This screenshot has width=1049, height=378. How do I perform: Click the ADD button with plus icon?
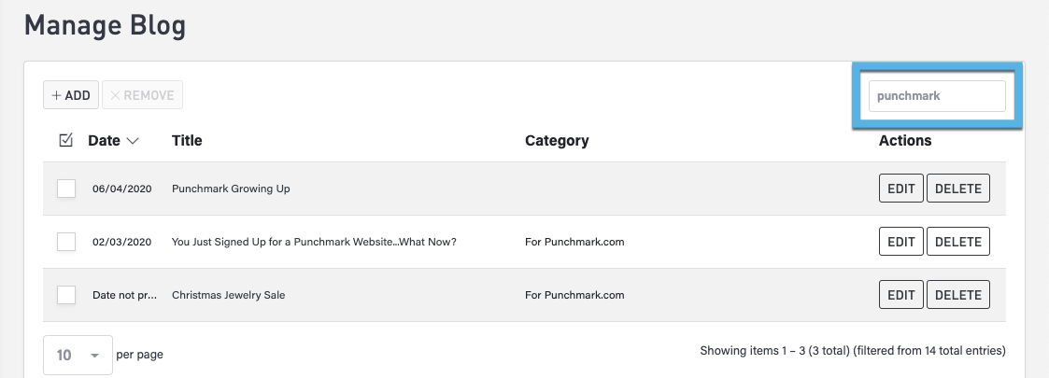[x=71, y=95]
